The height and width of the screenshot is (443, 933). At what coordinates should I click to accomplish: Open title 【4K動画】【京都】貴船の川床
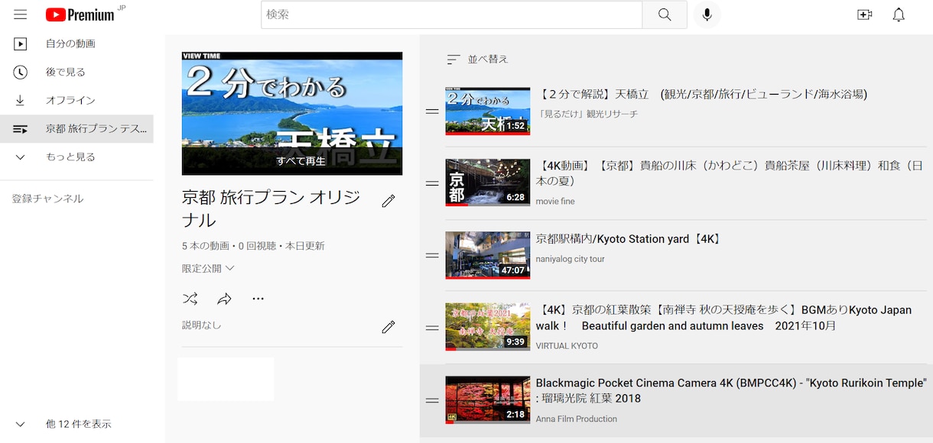point(729,173)
